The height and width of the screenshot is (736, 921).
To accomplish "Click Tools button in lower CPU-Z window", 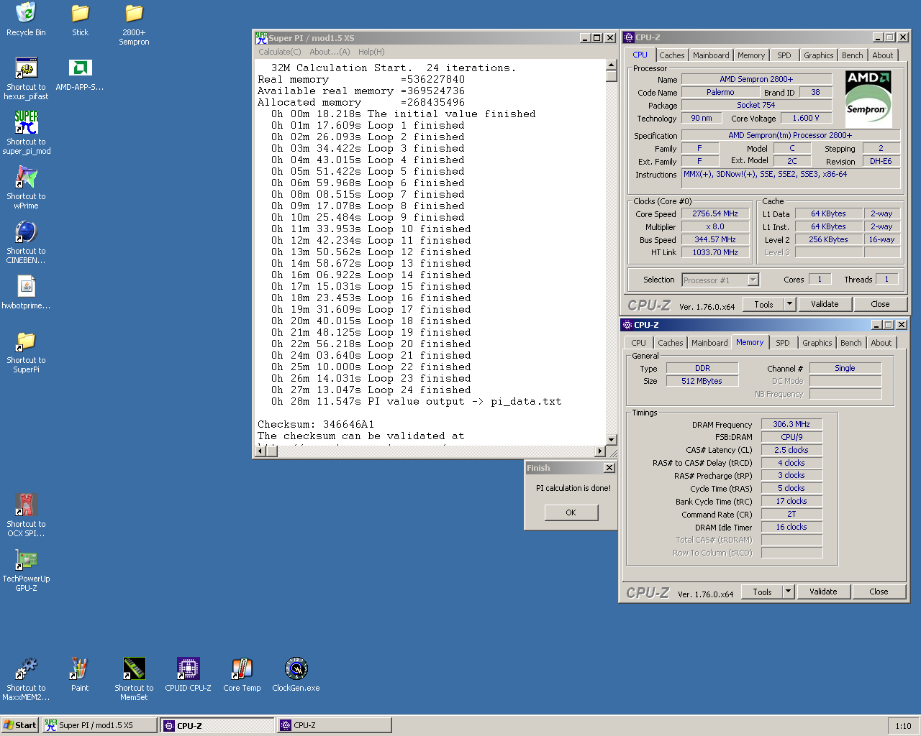I will tap(762, 592).
